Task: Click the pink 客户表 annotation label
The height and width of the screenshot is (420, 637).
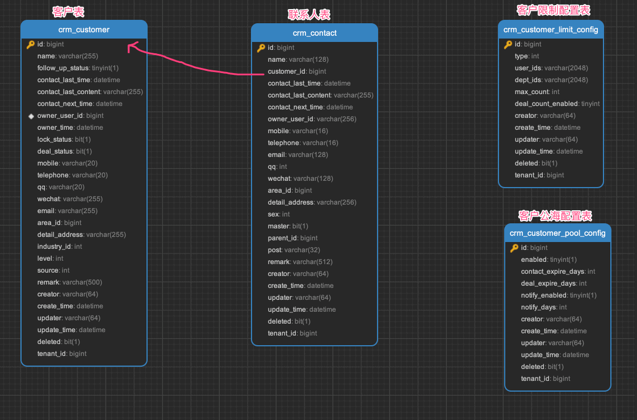Action: point(68,11)
